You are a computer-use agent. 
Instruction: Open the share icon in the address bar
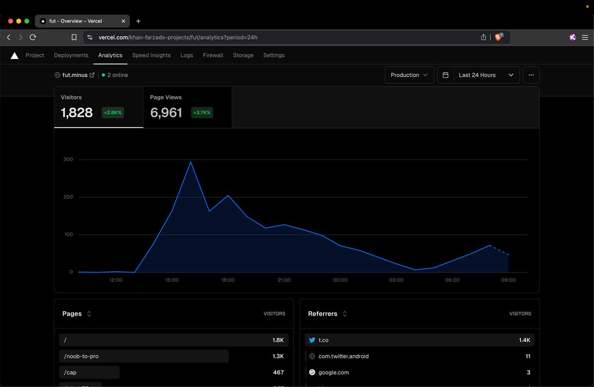pos(484,37)
